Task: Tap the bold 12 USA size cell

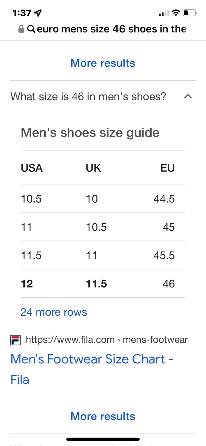Action: 27,284
